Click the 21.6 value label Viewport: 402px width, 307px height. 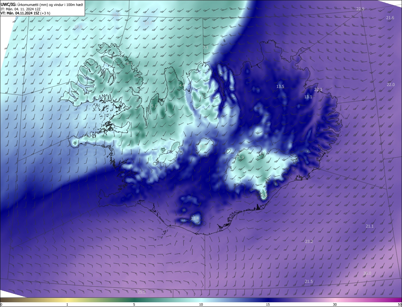[390, 18]
